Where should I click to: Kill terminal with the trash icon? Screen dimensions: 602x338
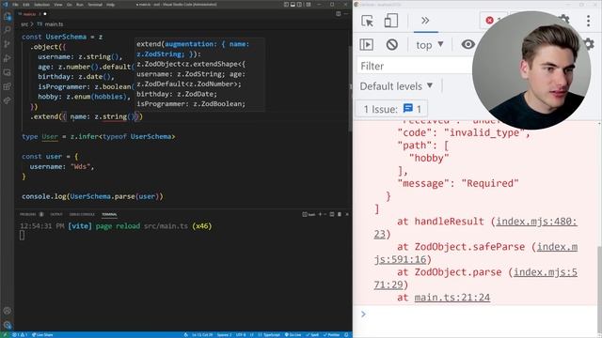click(x=340, y=214)
